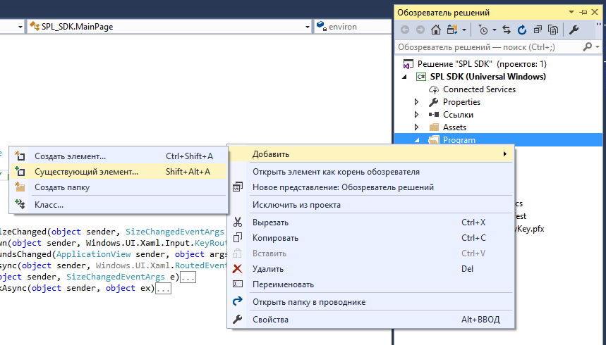Click the Solution Explorer search field
Screen dimensions: 606x345
(x=489, y=47)
